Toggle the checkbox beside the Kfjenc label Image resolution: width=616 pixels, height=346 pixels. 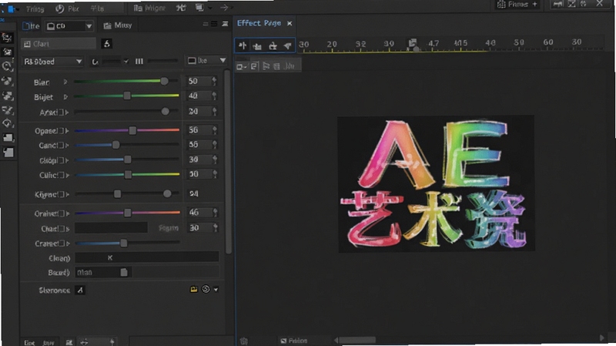(x=62, y=195)
